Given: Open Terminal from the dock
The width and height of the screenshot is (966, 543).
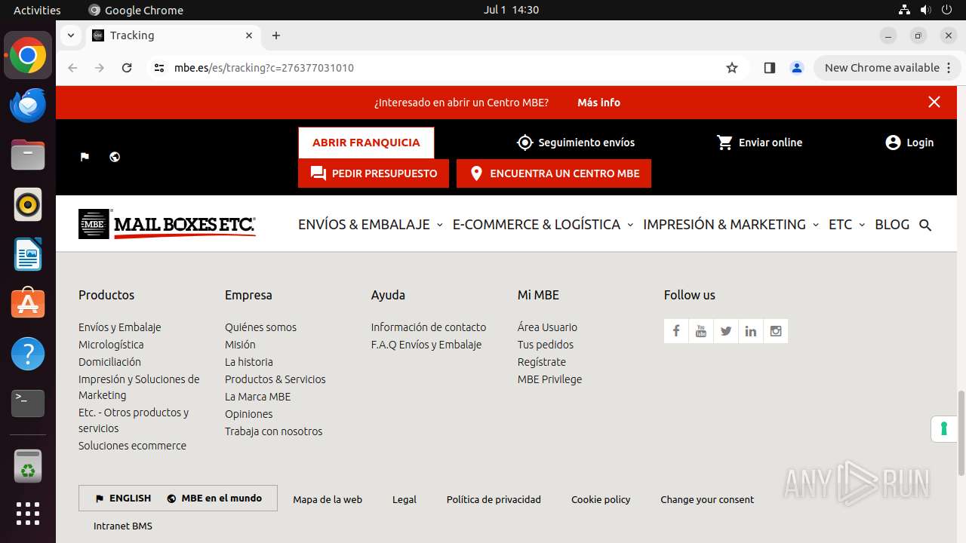Looking at the screenshot, I should [28, 403].
